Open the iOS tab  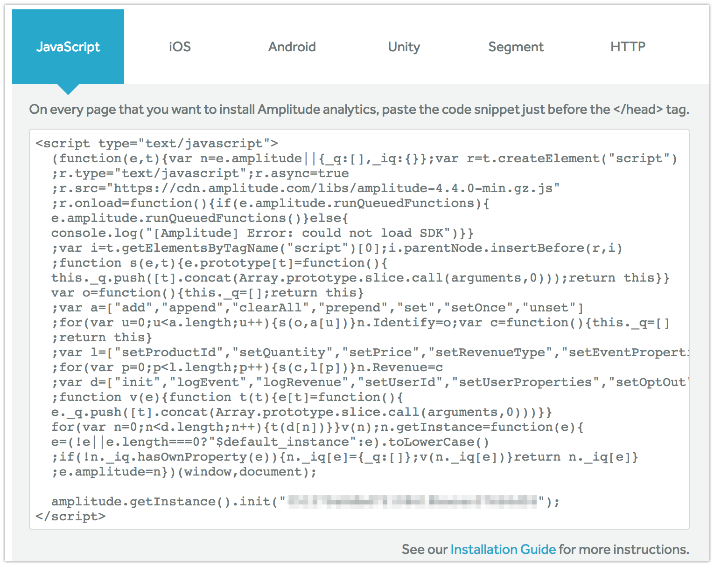pyautogui.click(x=180, y=47)
